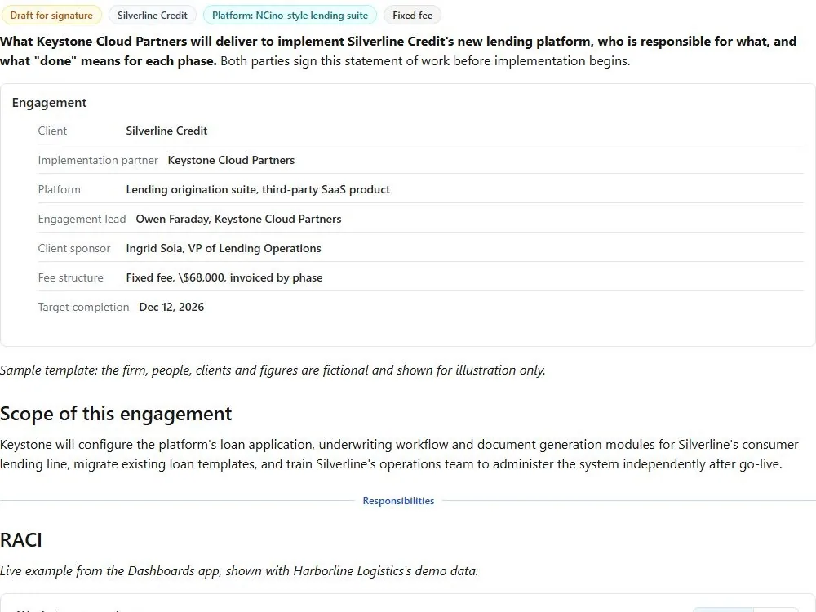Click the 'Draft for signature' status pill
Image resolution: width=816 pixels, height=612 pixels.
(x=51, y=15)
